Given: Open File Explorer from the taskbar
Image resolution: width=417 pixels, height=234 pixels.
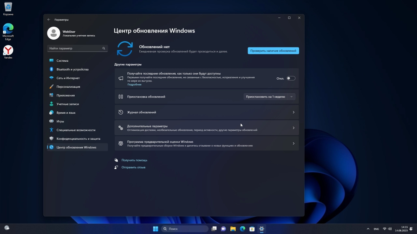Looking at the screenshot, I should coord(233,229).
